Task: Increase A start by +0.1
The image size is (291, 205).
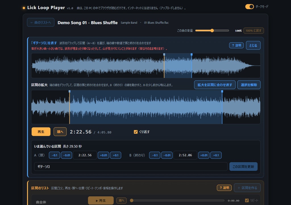Action: pyautogui.click(x=116, y=155)
